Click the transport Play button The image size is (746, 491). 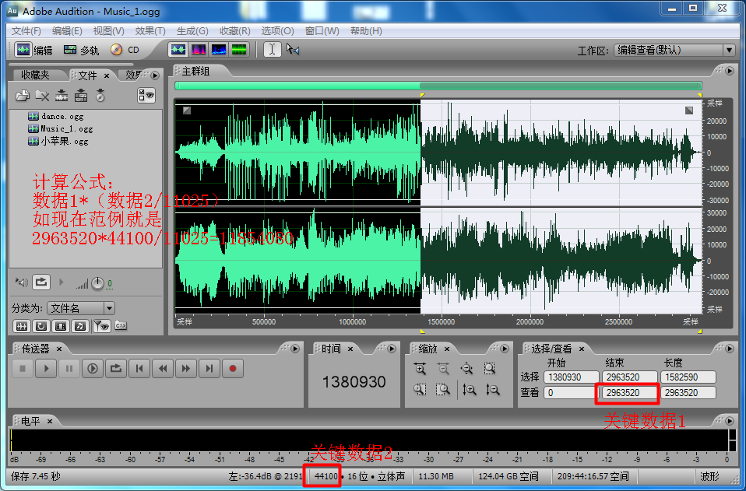(x=46, y=368)
